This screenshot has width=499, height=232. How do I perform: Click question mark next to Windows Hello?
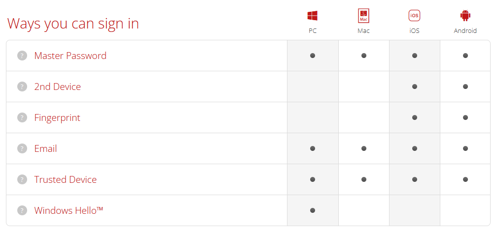tap(22, 210)
